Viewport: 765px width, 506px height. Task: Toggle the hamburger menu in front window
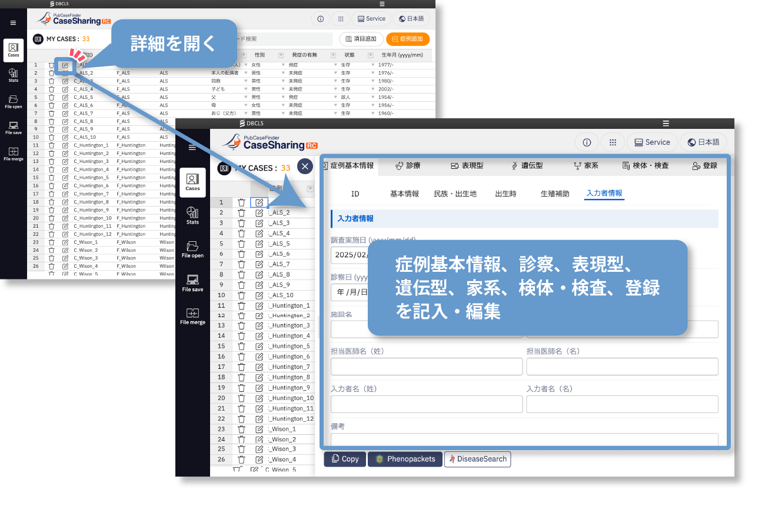[x=192, y=148]
